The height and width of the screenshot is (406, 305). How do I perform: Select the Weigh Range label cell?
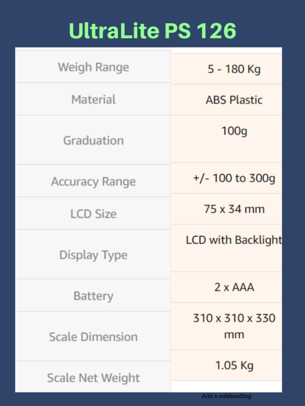(x=93, y=67)
